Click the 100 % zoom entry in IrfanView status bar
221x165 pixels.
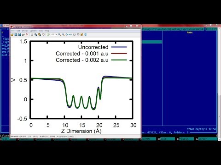click(35, 136)
